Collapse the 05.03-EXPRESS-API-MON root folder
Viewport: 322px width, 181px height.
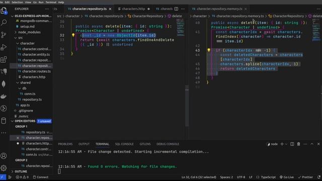click(x=31, y=16)
